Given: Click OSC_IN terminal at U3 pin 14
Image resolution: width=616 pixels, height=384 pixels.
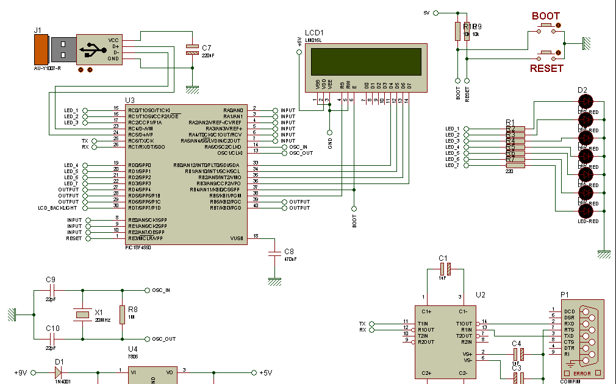Looking at the screenshot, I should point(284,147).
